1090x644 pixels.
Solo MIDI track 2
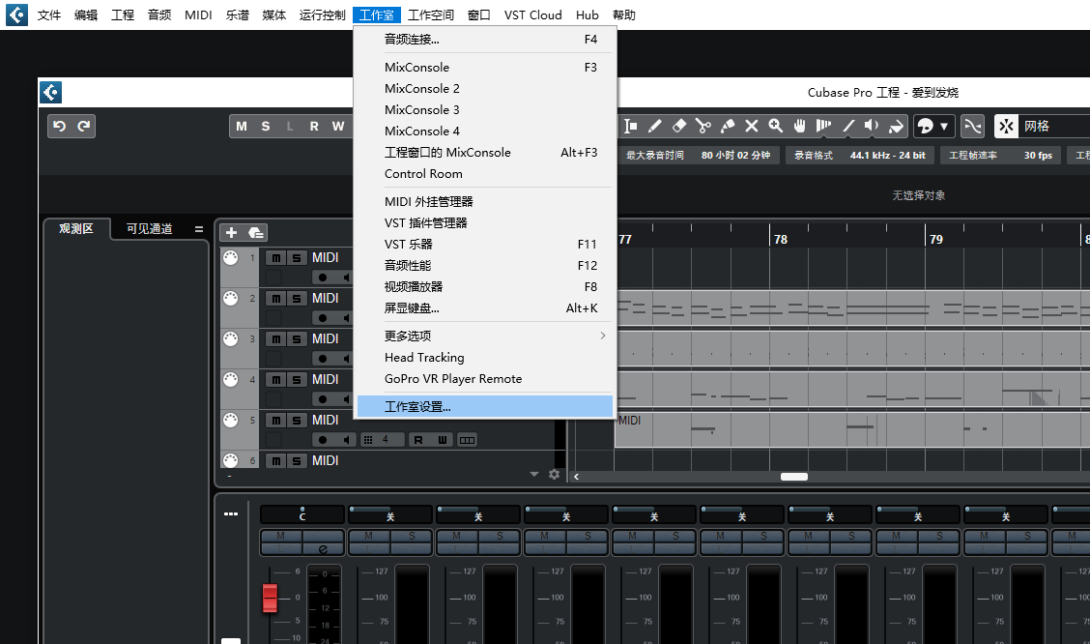coord(297,299)
